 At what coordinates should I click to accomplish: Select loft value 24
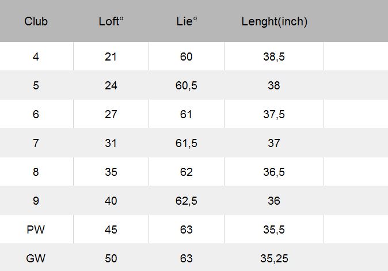click(x=111, y=86)
